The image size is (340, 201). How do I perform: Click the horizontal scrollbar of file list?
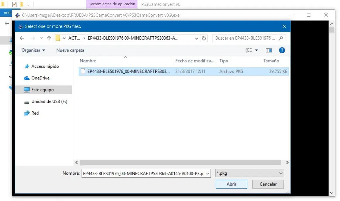pos(180,162)
